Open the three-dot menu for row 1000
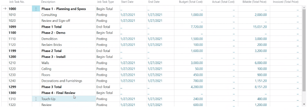The width and height of the screenshot is (307, 110). coord(36,9)
